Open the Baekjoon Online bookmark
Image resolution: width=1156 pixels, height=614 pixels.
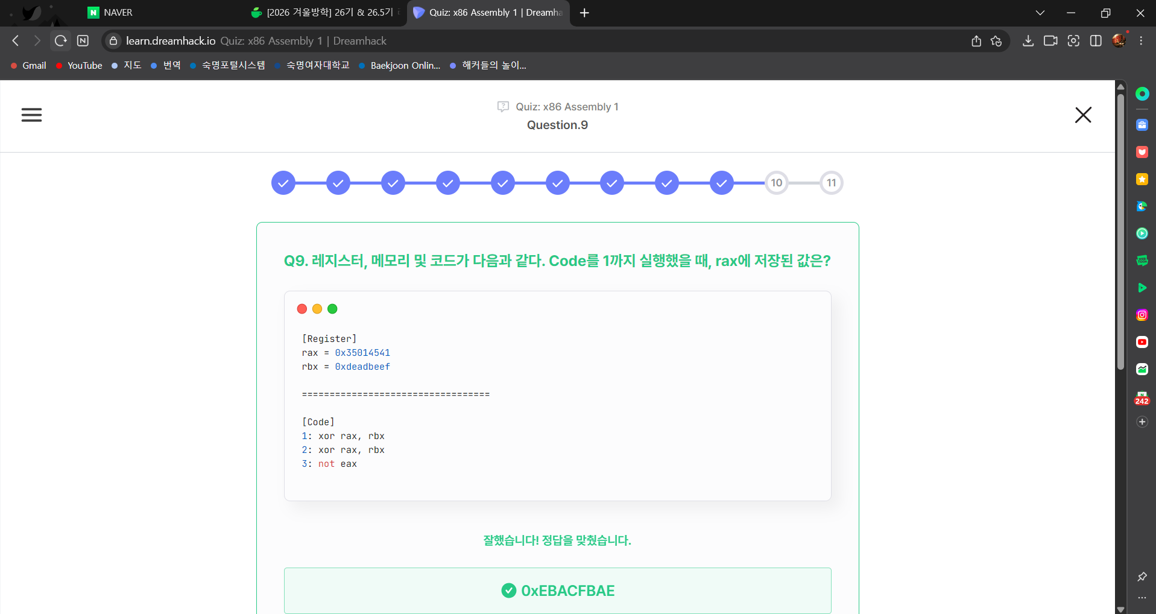(405, 66)
